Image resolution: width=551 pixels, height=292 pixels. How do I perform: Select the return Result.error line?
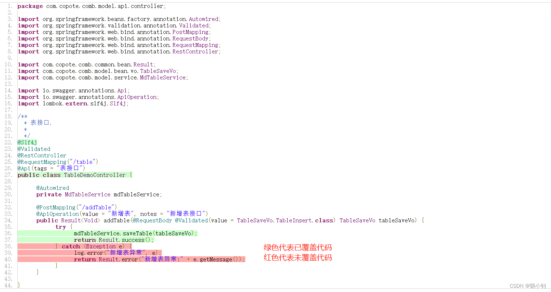click(159, 260)
